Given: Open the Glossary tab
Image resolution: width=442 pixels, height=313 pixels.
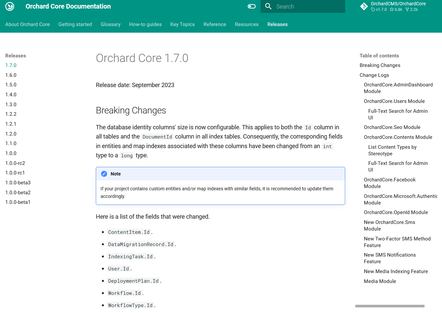Looking at the screenshot, I should coord(111,24).
